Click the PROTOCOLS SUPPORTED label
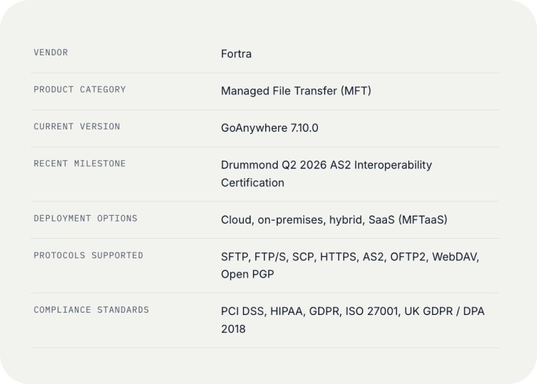Viewport: 537px width, 384px height. [x=88, y=255]
